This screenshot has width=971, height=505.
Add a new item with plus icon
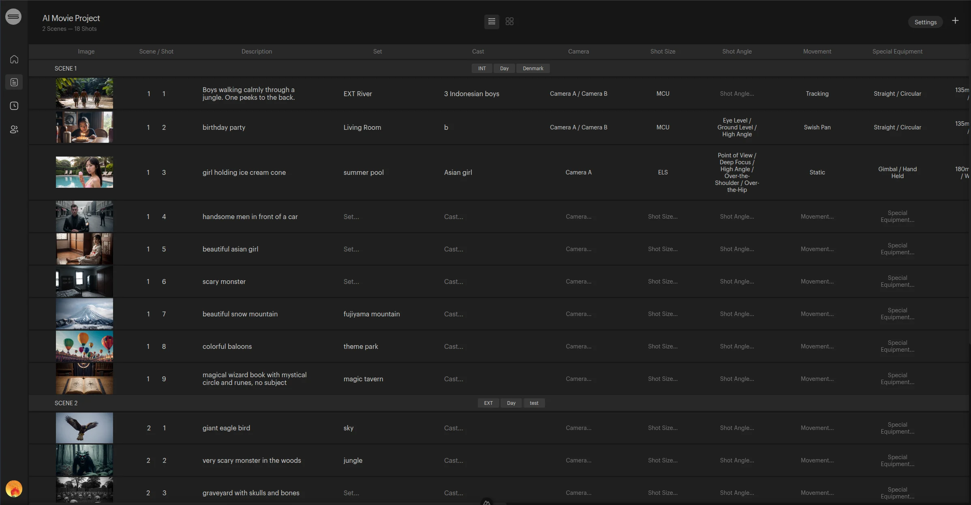(955, 21)
